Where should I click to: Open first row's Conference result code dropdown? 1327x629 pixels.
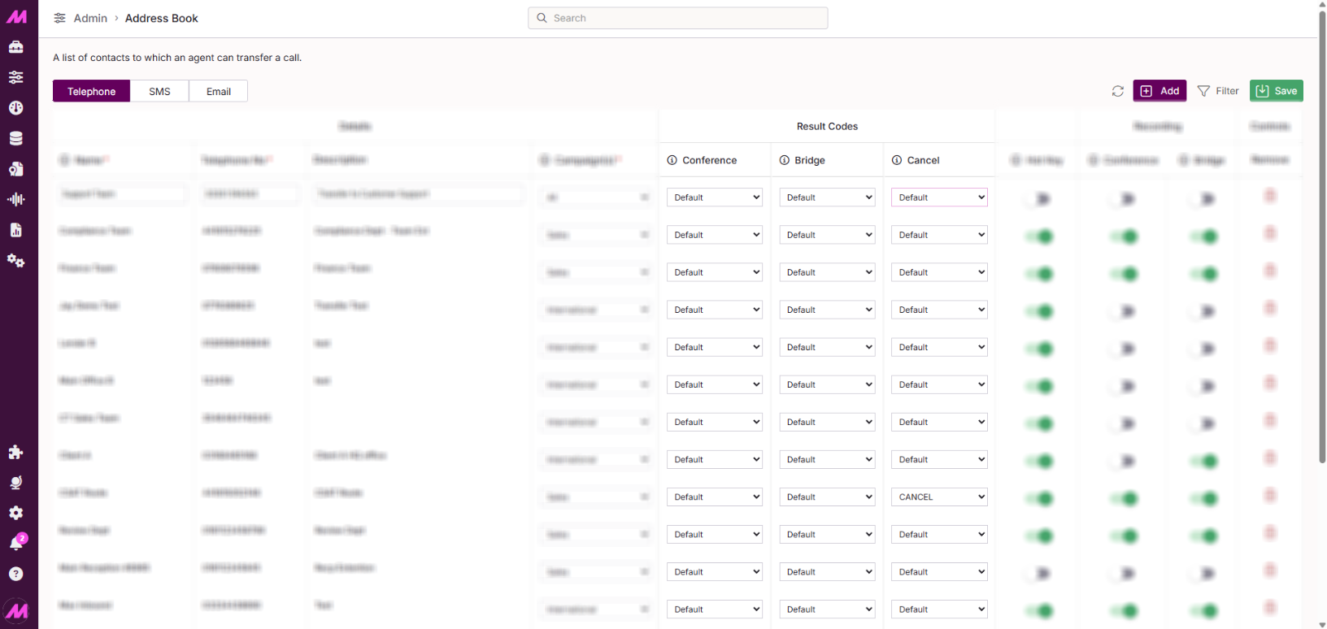pos(715,197)
